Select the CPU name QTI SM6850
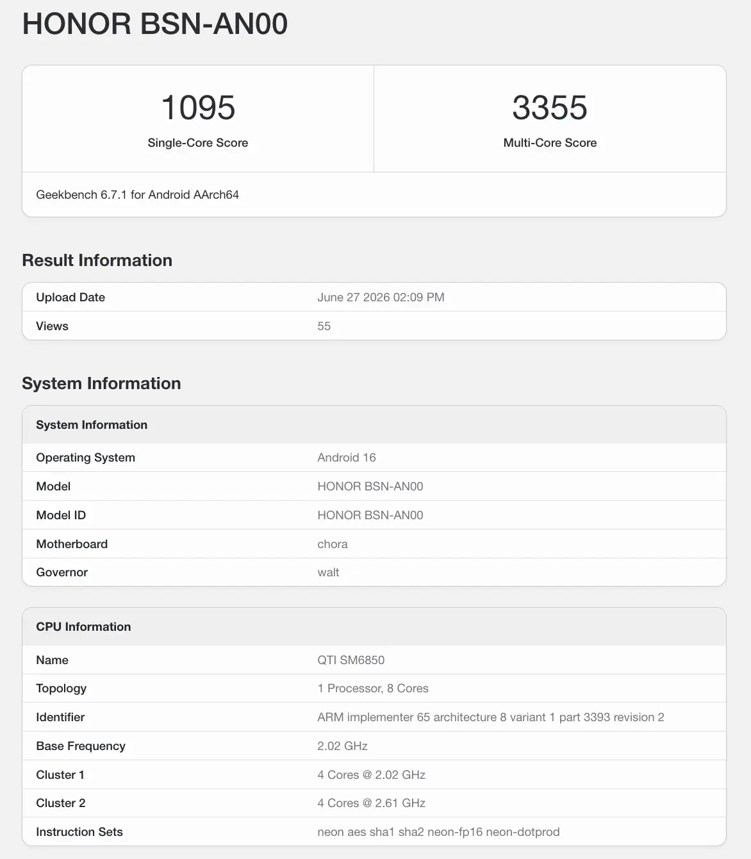The width and height of the screenshot is (751, 859). 351,660
